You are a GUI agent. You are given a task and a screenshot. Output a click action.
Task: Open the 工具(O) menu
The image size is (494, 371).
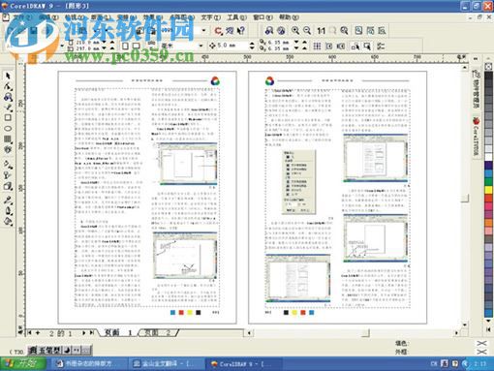coord(236,17)
